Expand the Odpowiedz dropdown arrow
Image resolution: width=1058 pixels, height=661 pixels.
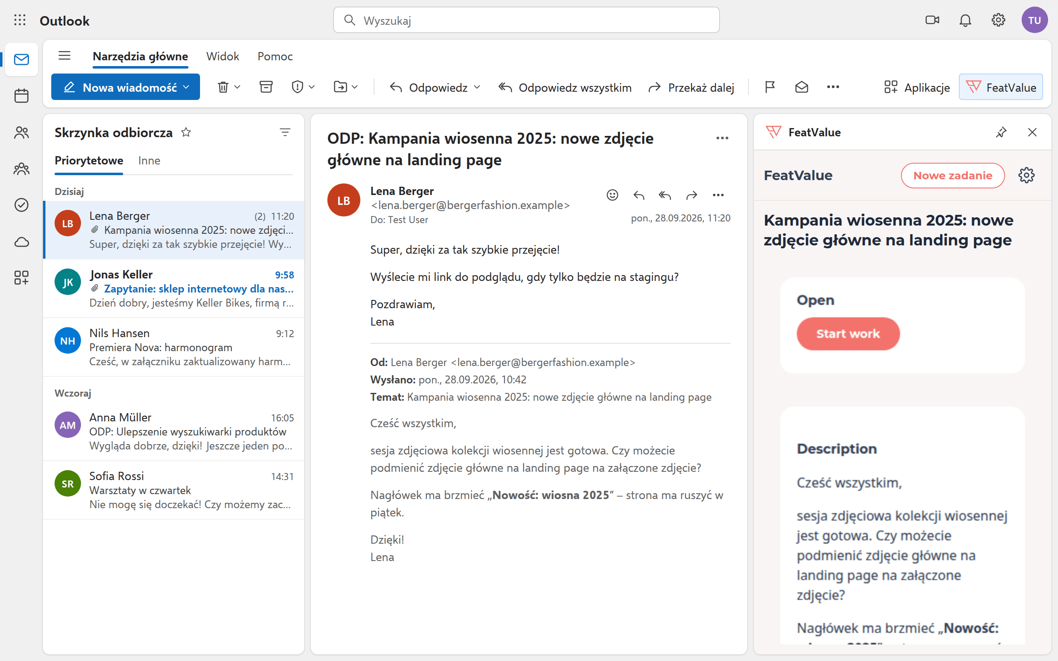(x=477, y=87)
